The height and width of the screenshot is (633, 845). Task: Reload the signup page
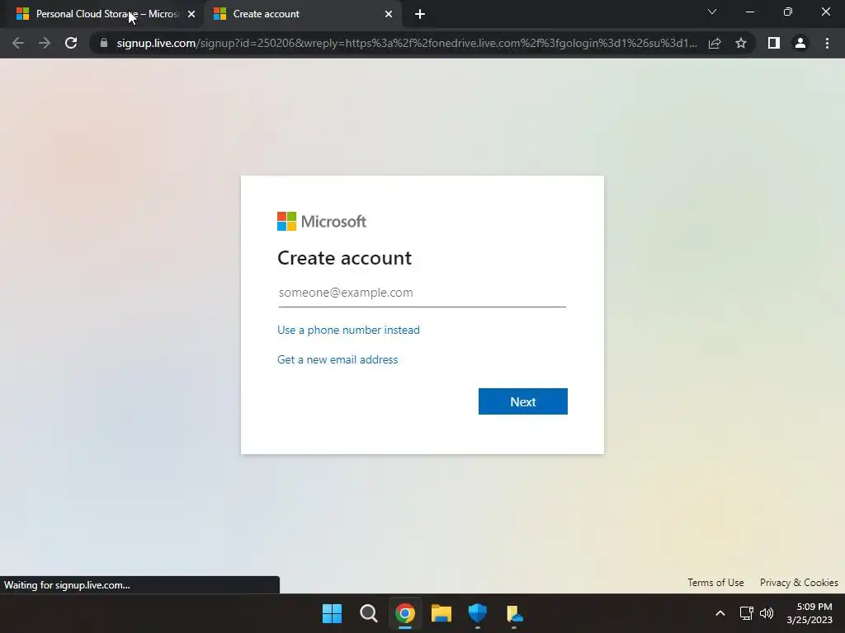tap(71, 43)
